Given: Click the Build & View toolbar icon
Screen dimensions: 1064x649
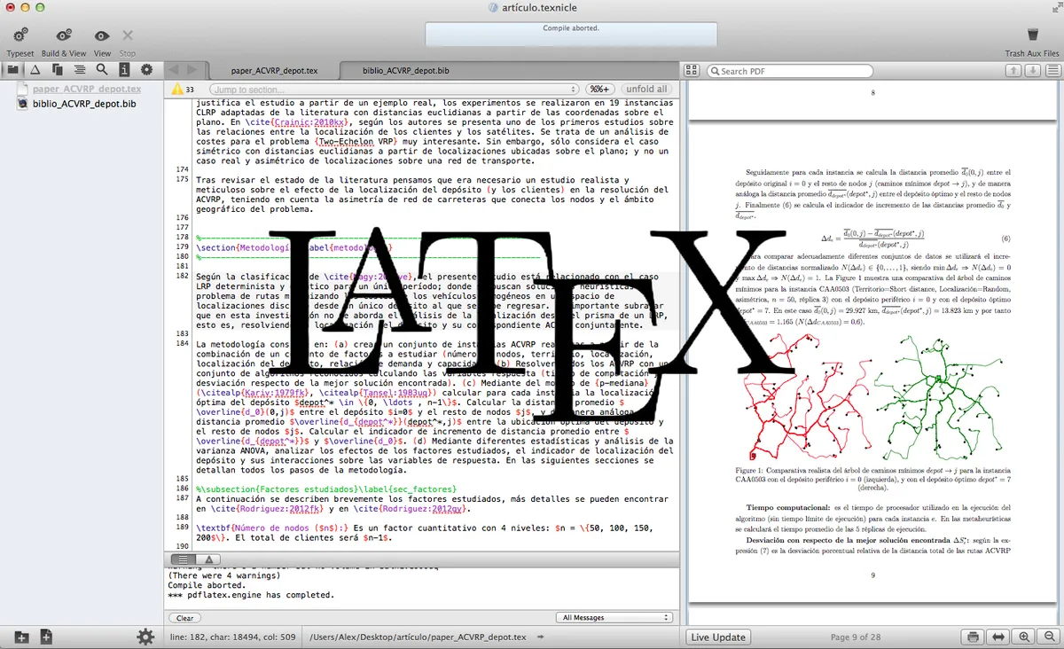Looking at the screenshot, I should pyautogui.click(x=64, y=35).
